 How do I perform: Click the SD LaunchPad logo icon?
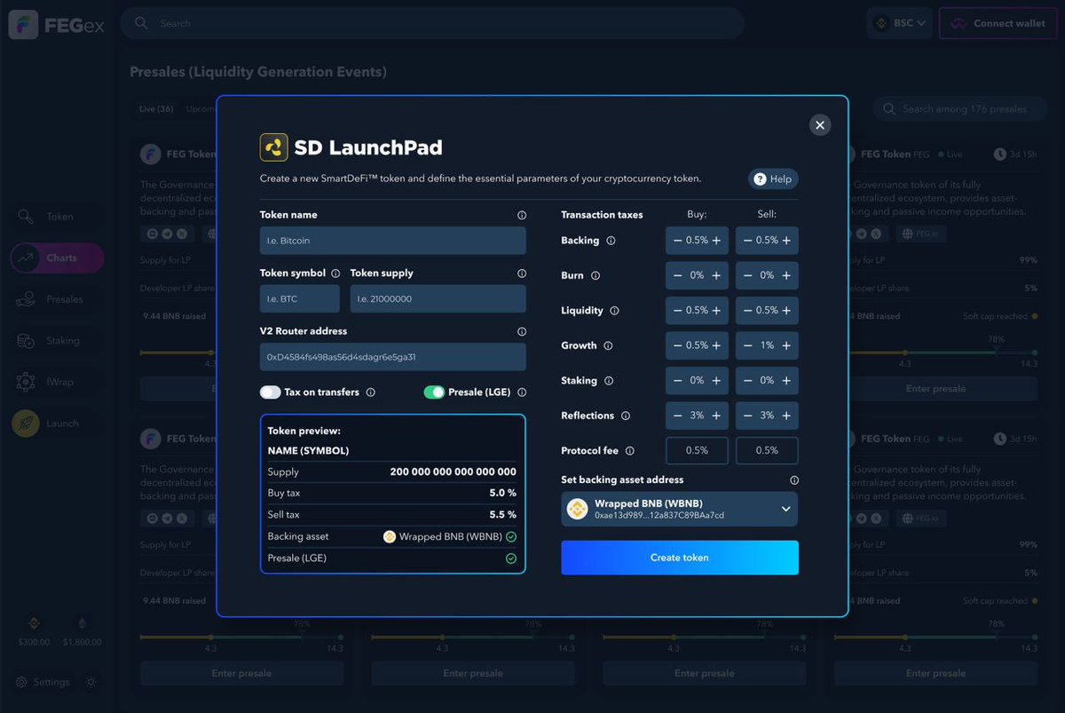click(273, 147)
